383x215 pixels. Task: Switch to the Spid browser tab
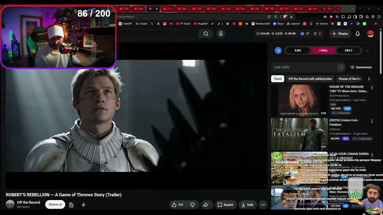pos(211,9)
